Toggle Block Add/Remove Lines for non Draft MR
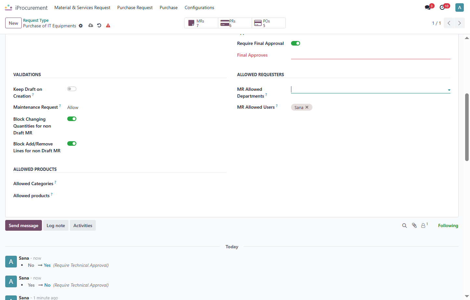Image resolution: width=470 pixels, height=300 pixels. pyautogui.click(x=72, y=143)
